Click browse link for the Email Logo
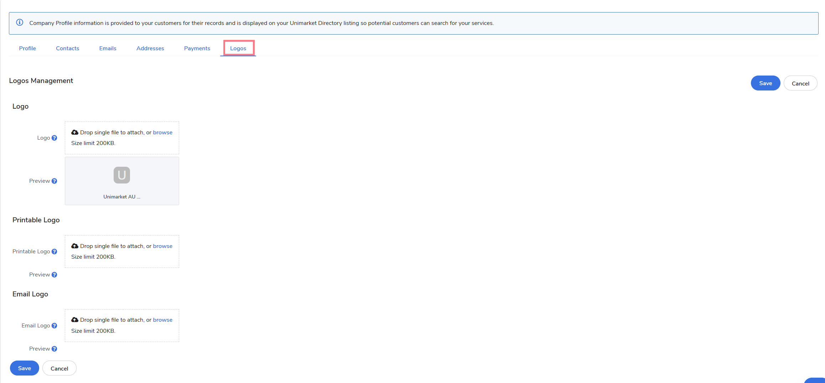The image size is (825, 383). coord(162,320)
